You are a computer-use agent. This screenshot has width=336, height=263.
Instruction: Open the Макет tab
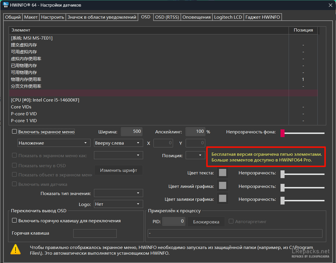coord(31,17)
